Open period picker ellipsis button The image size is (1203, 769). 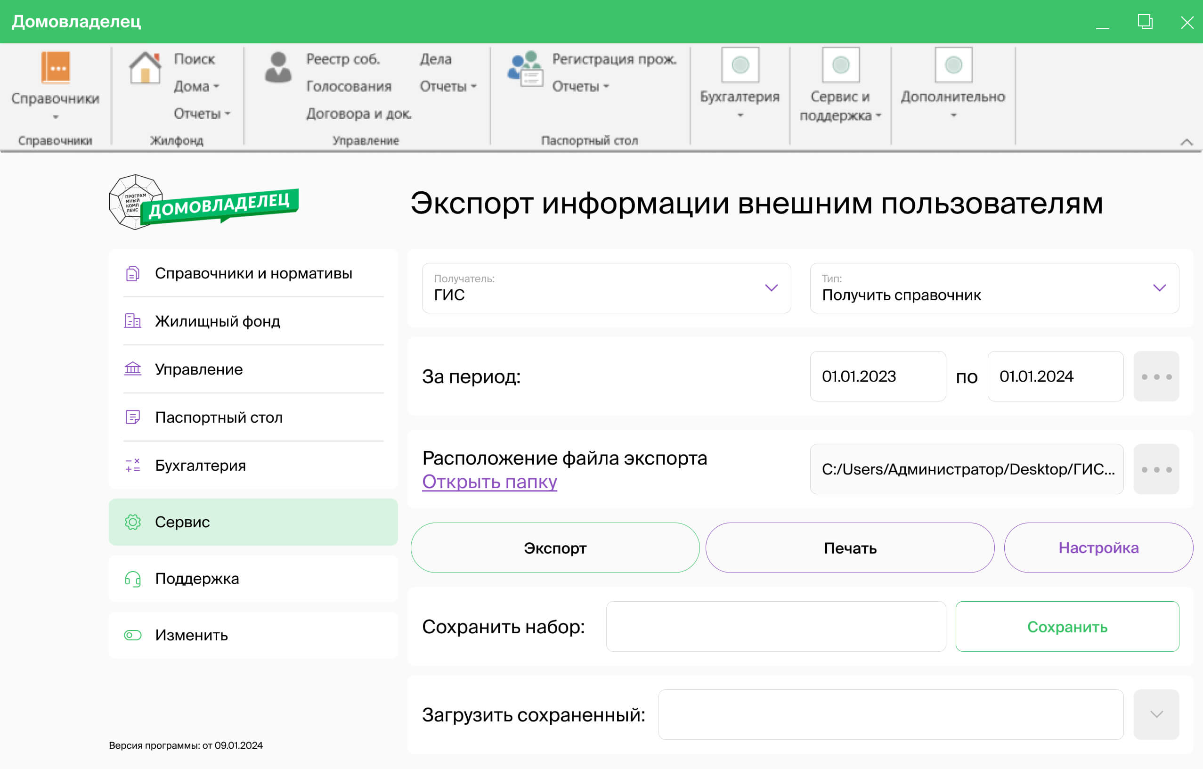click(x=1156, y=377)
